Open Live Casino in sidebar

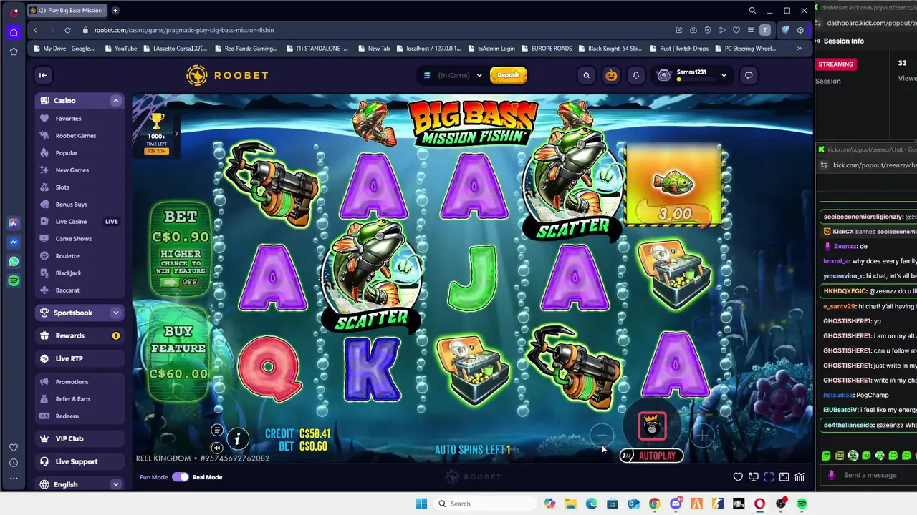pyautogui.click(x=71, y=222)
